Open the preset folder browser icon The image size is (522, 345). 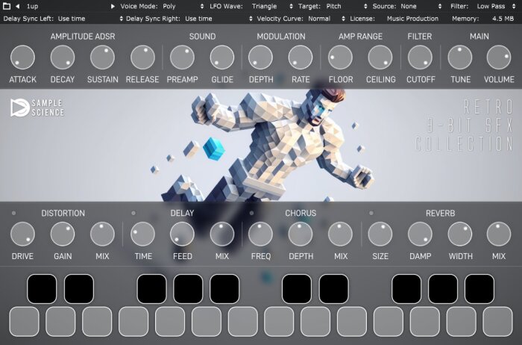[6, 6]
